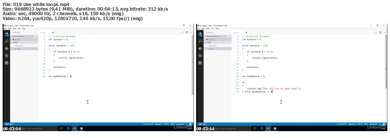The width and height of the screenshot is (390, 138).
Task: Collapse START folder section in right frame
Action: pos(217,43)
